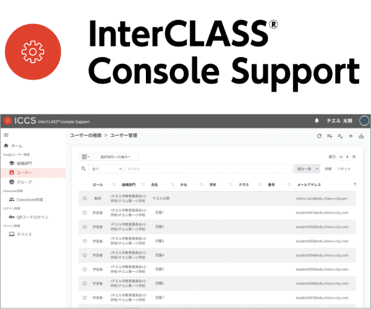Click the 児童5 name cell
Viewport: 371px width, 309px height.
coord(160,269)
